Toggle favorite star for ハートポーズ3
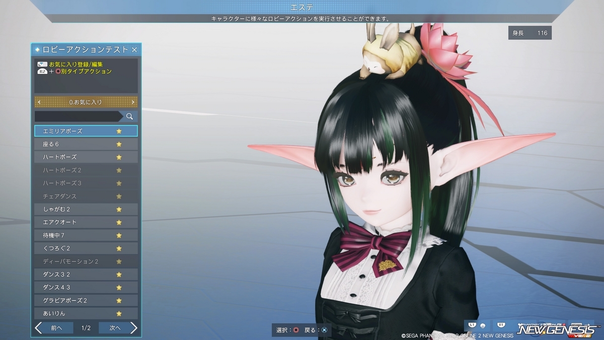 (x=119, y=183)
